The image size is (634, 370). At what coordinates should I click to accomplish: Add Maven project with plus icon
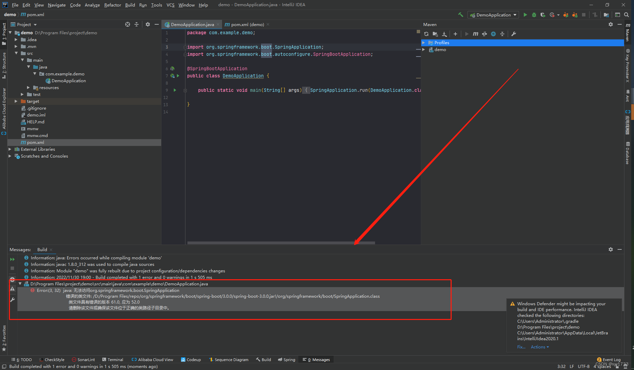tap(455, 34)
